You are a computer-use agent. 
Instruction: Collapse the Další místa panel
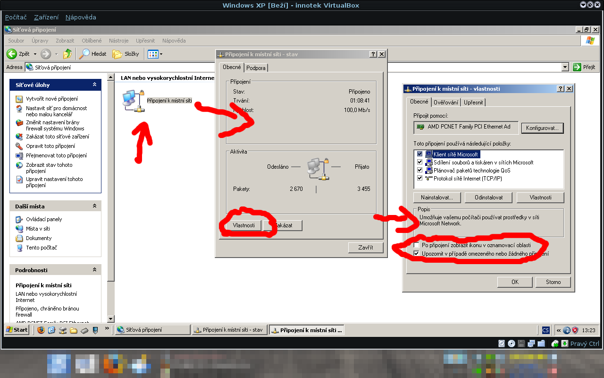(x=94, y=206)
